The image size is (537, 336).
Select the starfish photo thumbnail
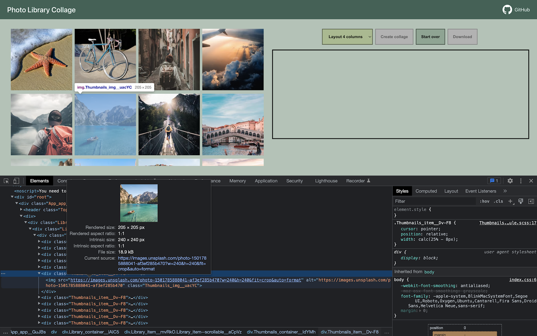click(x=41, y=59)
